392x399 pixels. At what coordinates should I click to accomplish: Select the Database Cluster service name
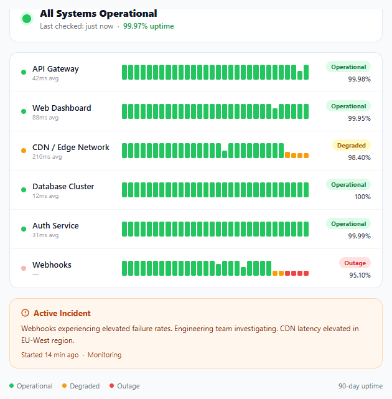(63, 186)
